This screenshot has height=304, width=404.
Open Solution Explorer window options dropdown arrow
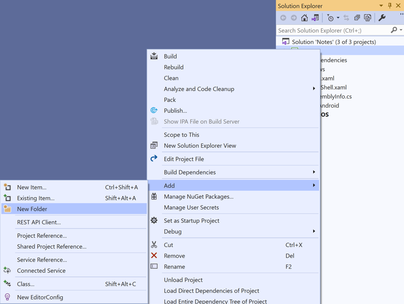click(x=381, y=6)
